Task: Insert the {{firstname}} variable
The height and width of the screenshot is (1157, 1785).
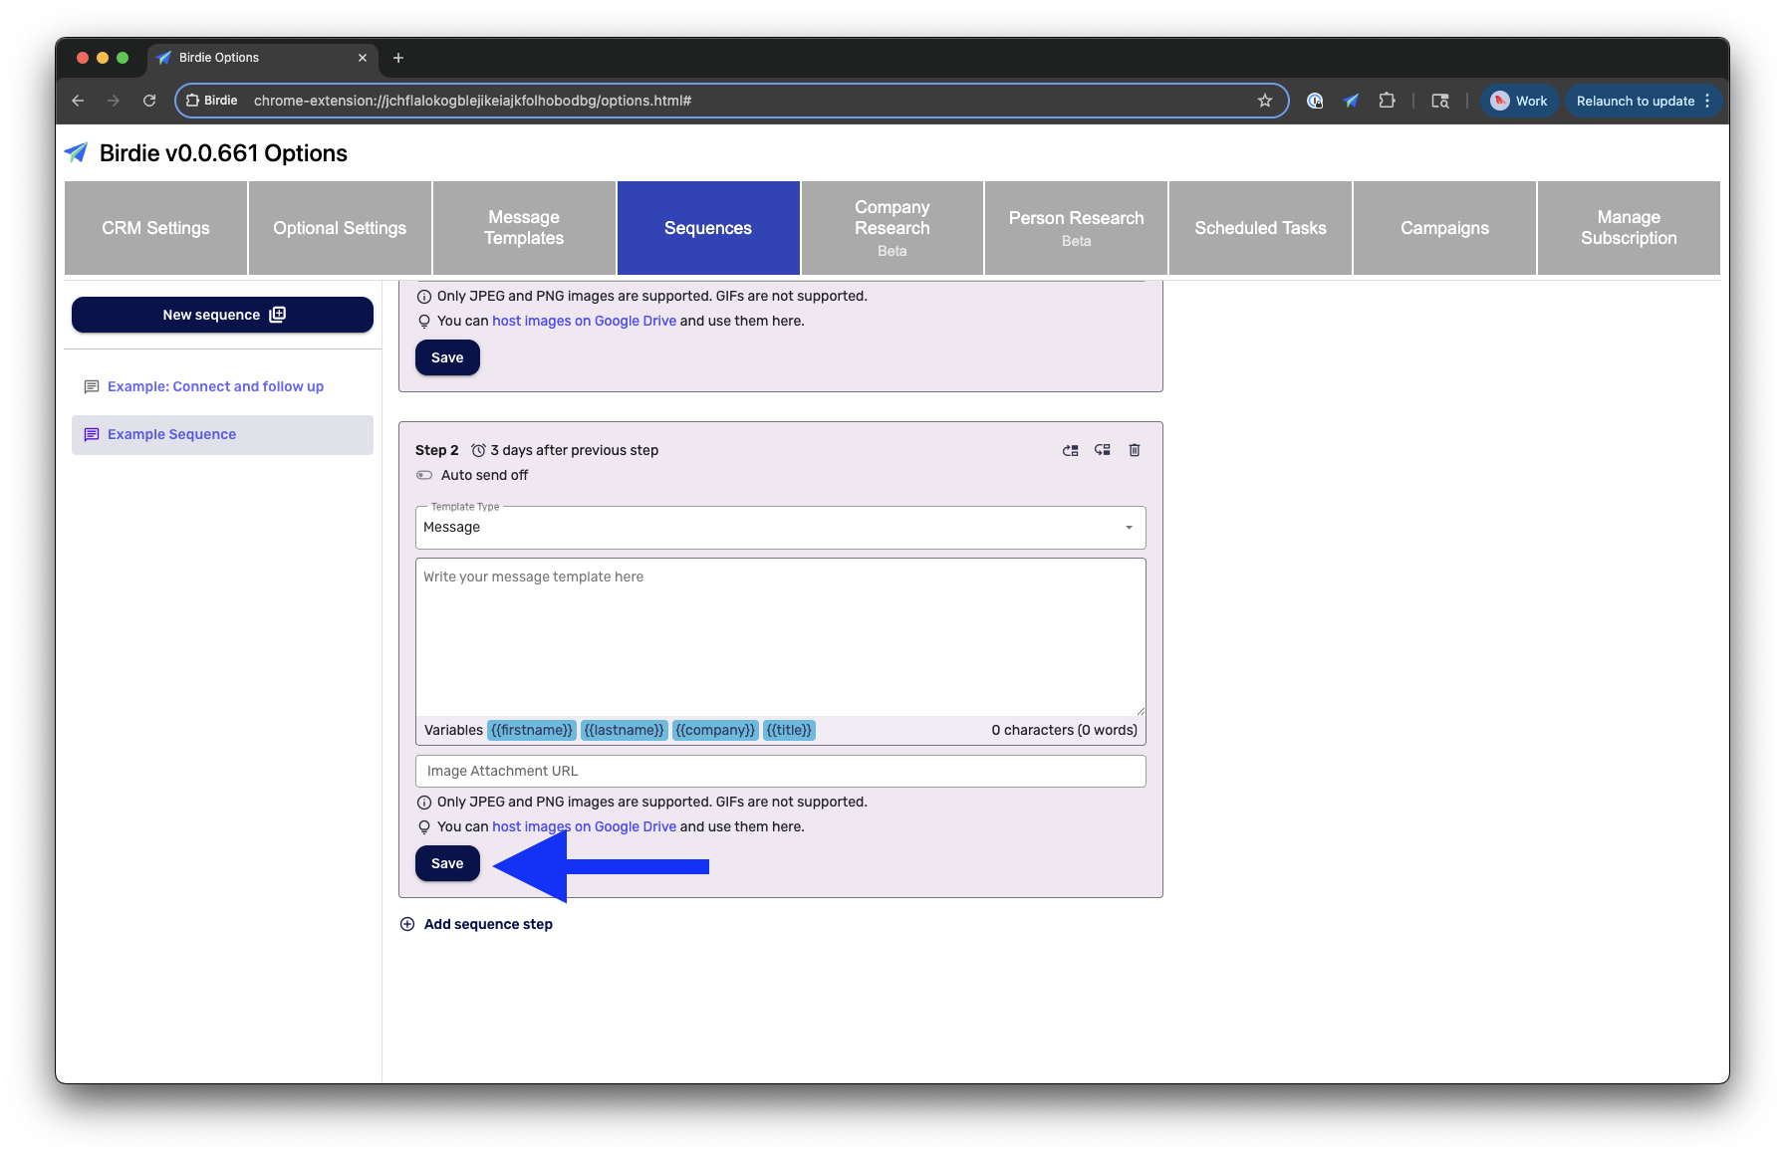Action: (x=532, y=730)
